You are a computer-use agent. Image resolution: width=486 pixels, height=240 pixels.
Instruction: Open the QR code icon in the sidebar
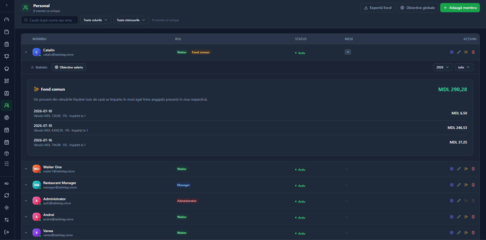7,81
